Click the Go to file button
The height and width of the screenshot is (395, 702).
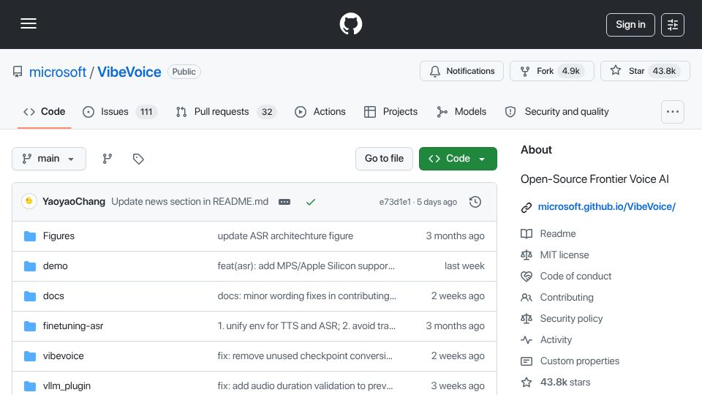tap(384, 159)
